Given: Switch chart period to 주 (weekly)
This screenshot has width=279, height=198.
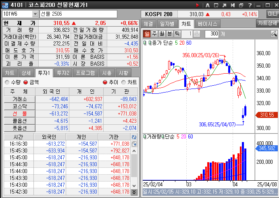Looking at the screenshot, I should (x=155, y=33).
